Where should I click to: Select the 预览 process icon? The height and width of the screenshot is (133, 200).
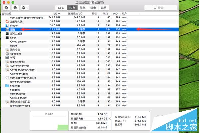point(7,29)
